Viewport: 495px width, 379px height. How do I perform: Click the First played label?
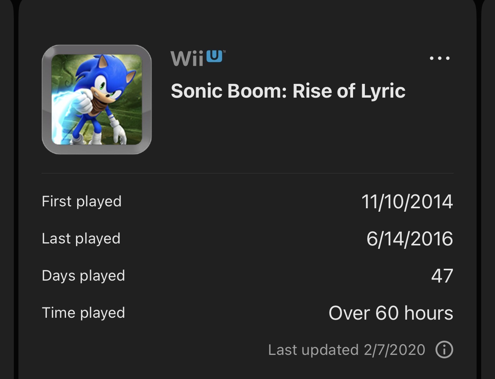pos(81,201)
